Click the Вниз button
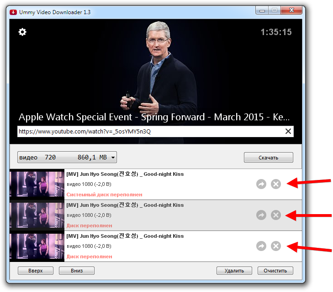The height and width of the screenshot is (292, 333). [77, 271]
